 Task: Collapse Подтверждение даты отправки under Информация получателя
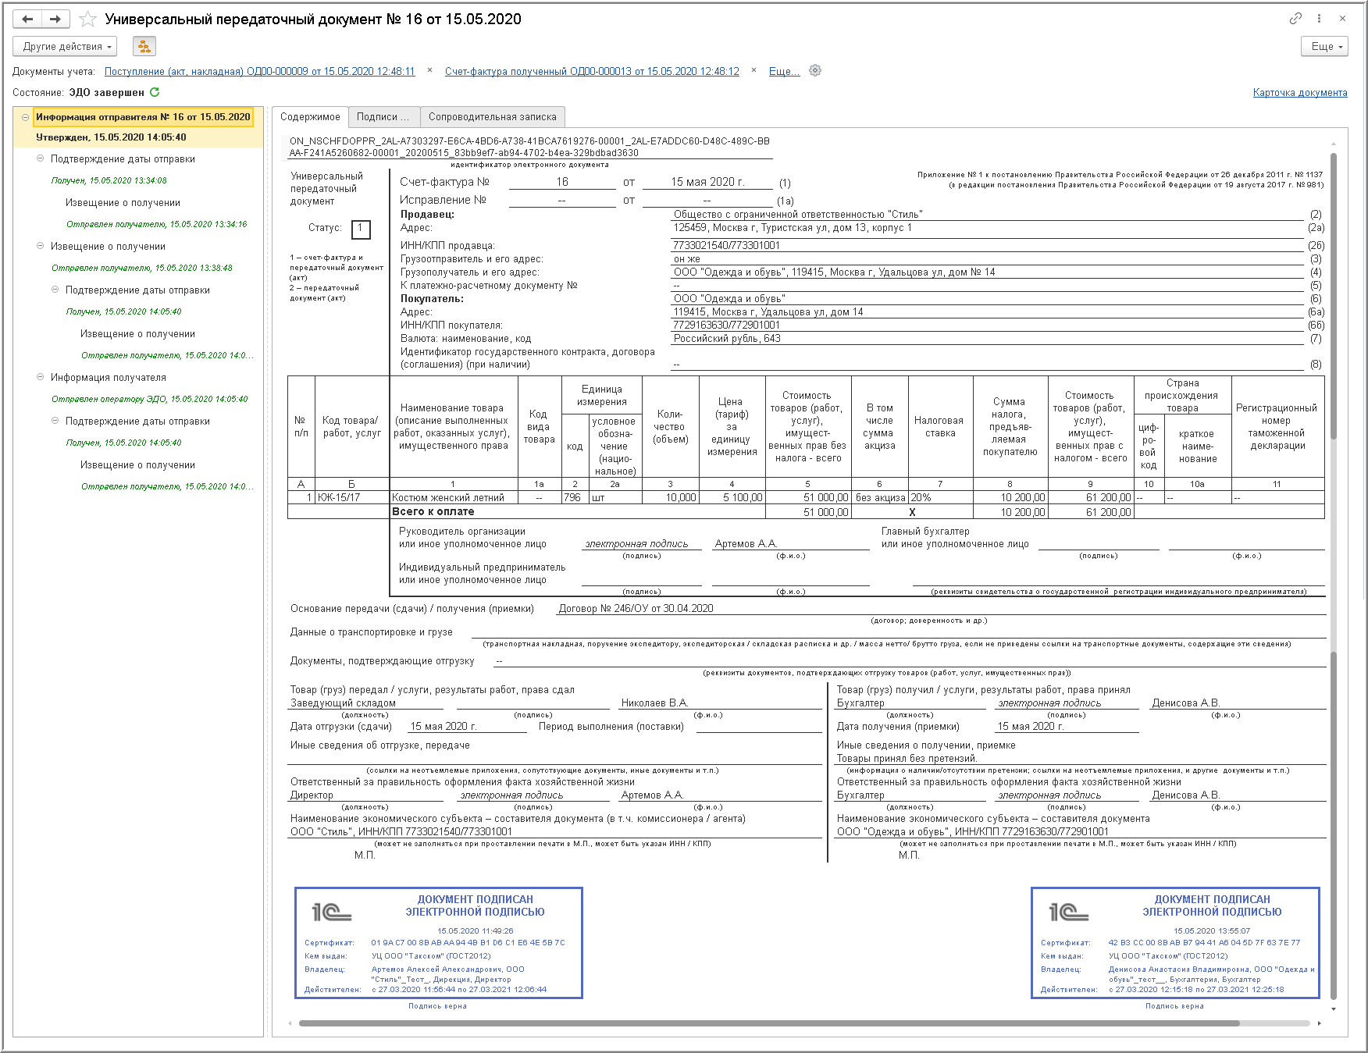click(55, 421)
